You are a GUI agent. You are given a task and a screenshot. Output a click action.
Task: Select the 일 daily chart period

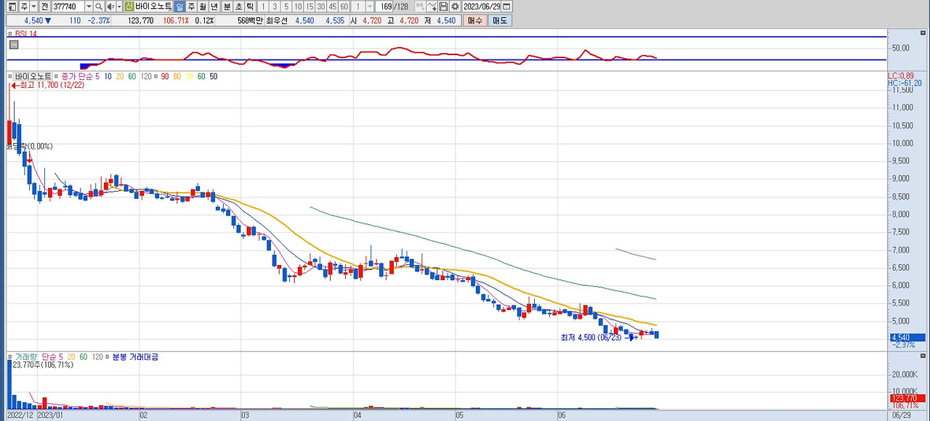click(179, 7)
